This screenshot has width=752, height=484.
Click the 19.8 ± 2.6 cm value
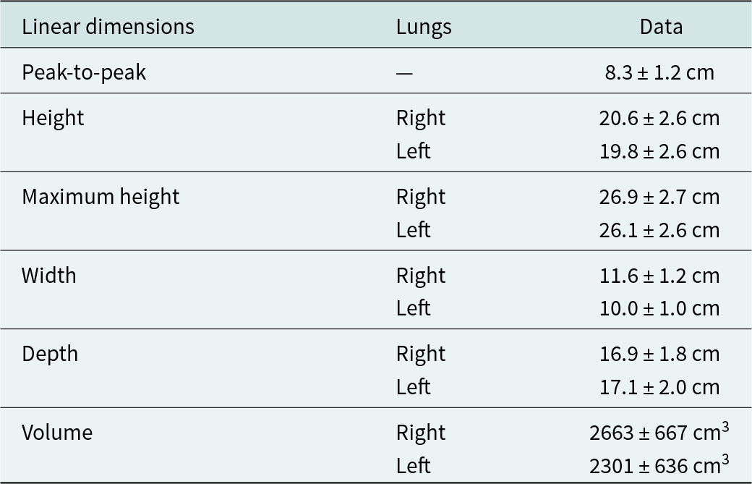[x=659, y=152]
